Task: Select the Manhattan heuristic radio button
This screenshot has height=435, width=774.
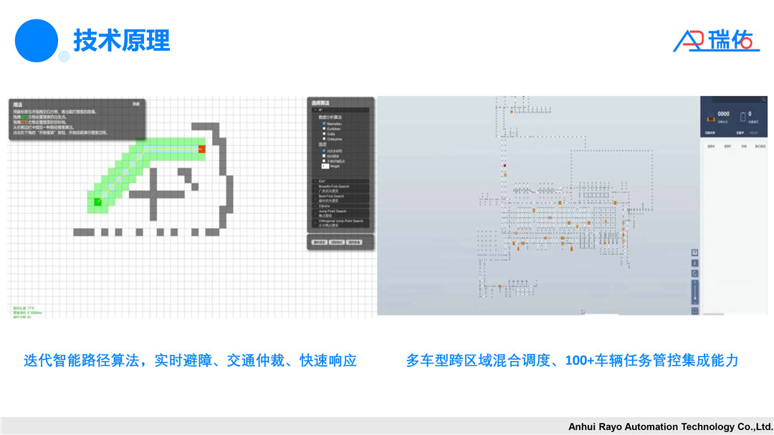Action: point(324,123)
